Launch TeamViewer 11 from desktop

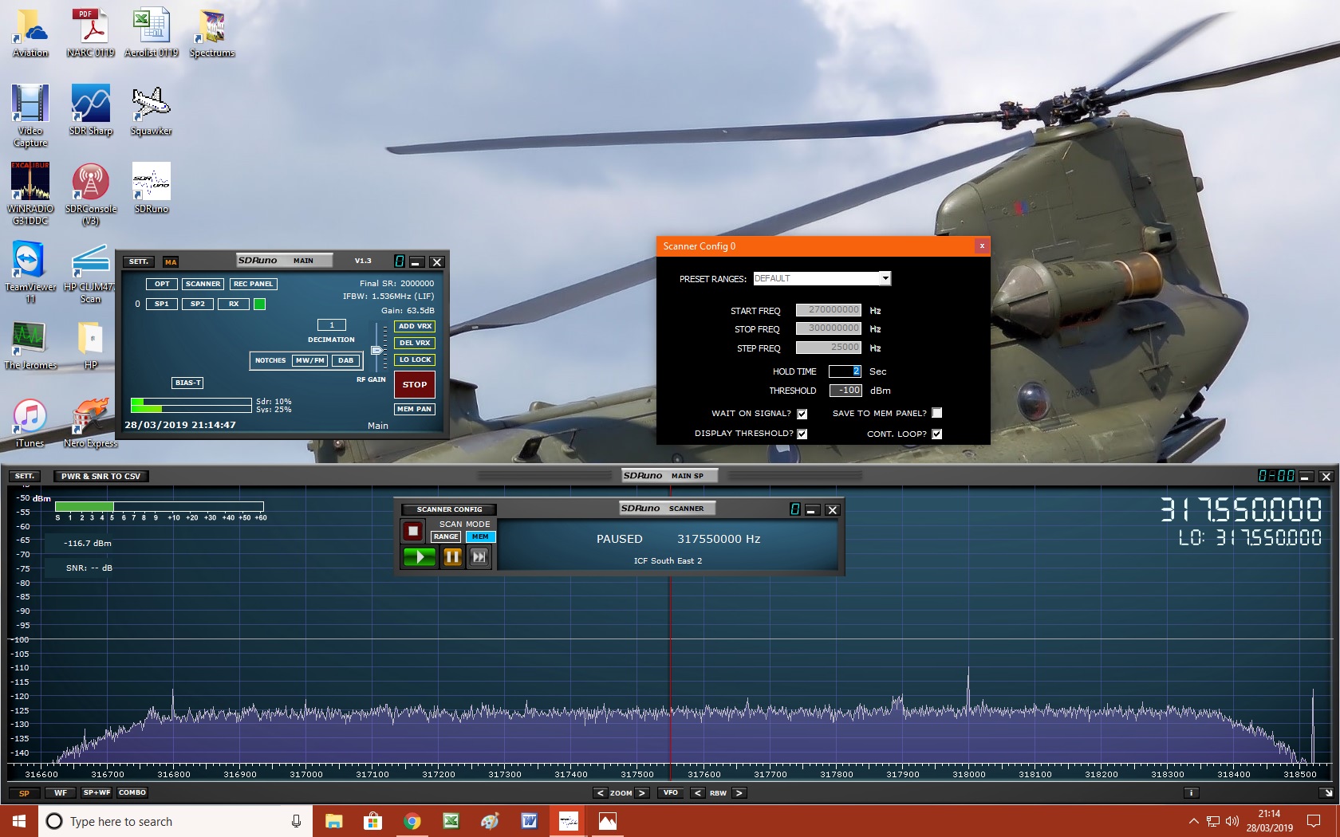[x=30, y=272]
